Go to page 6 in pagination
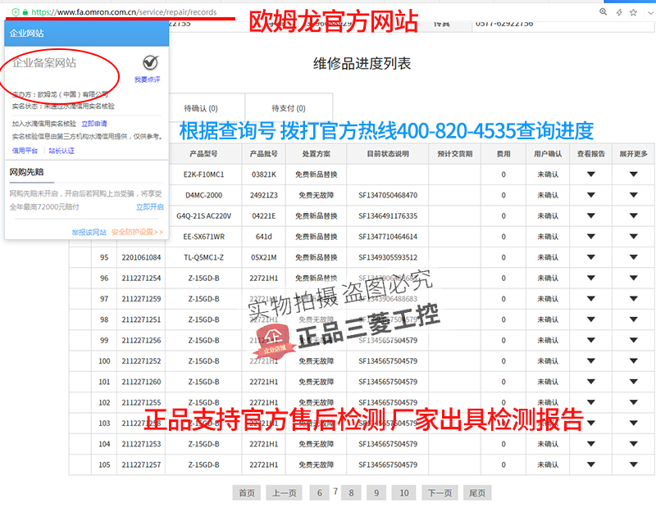 (x=319, y=493)
